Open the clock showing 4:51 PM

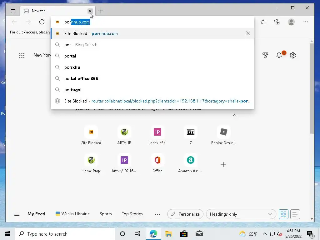[x=293, y=234]
